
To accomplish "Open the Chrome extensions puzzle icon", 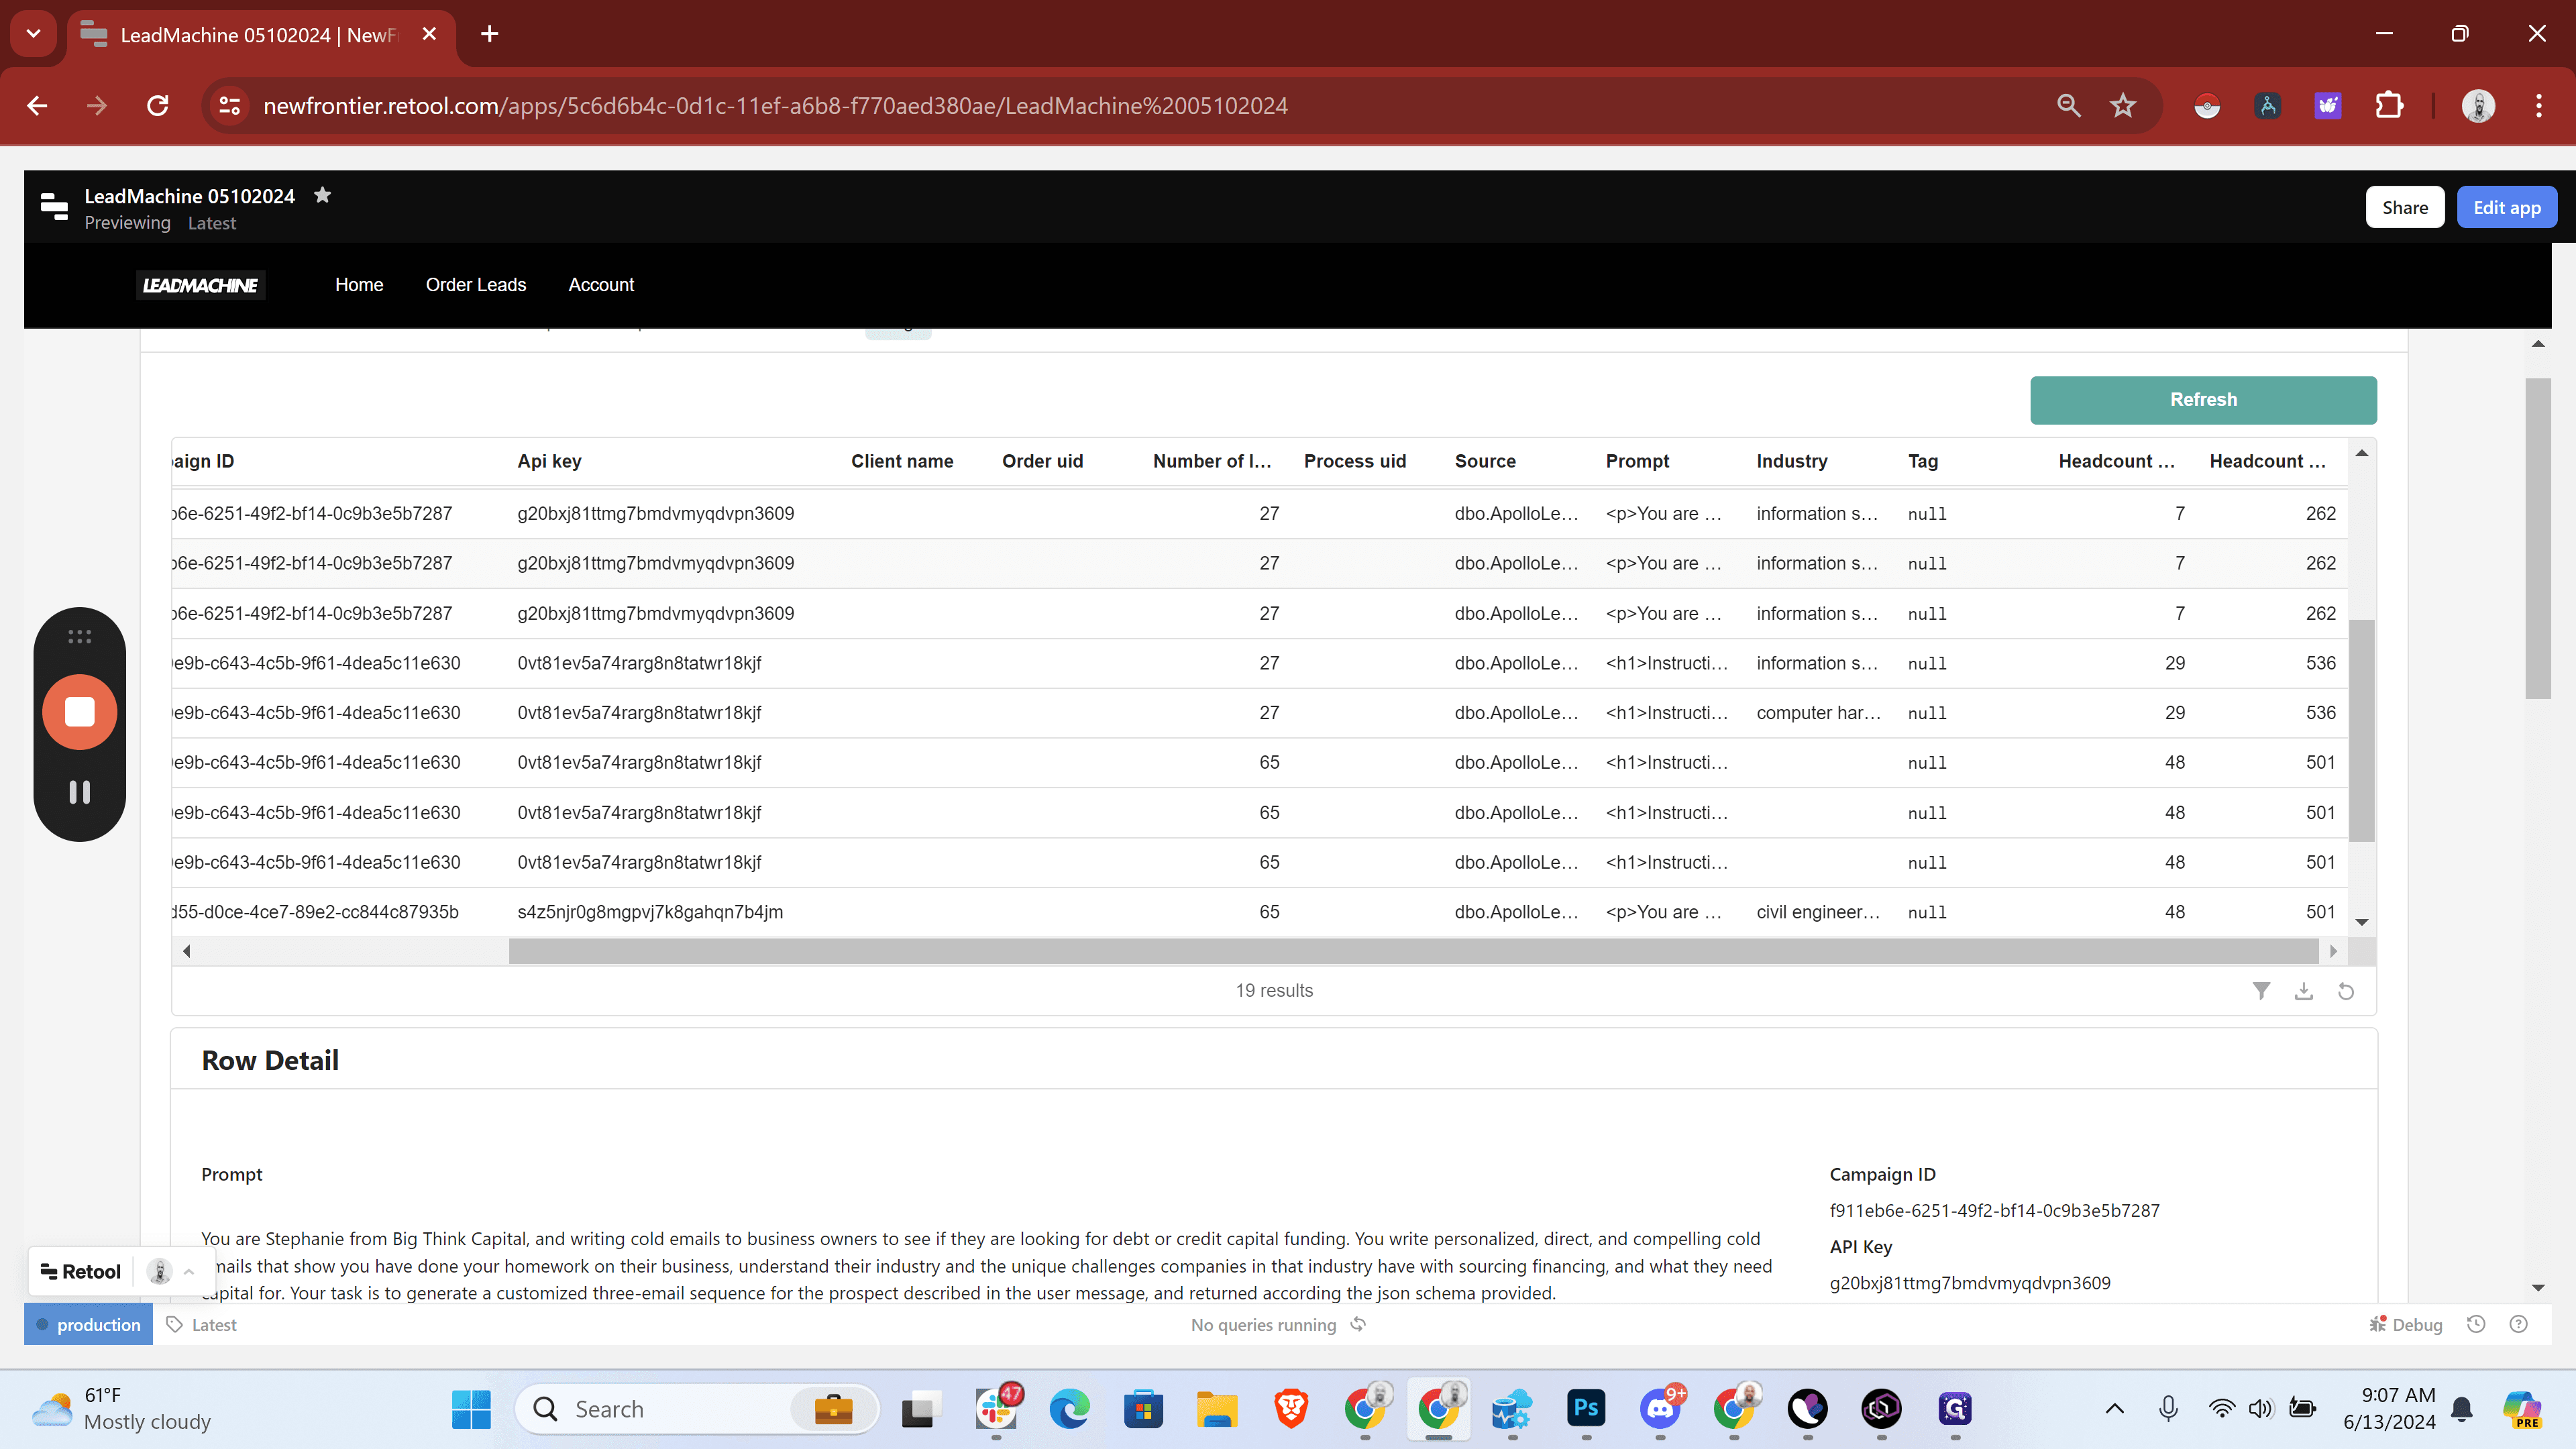I will click(x=2389, y=106).
